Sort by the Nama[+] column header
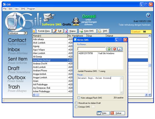 click(50, 36)
